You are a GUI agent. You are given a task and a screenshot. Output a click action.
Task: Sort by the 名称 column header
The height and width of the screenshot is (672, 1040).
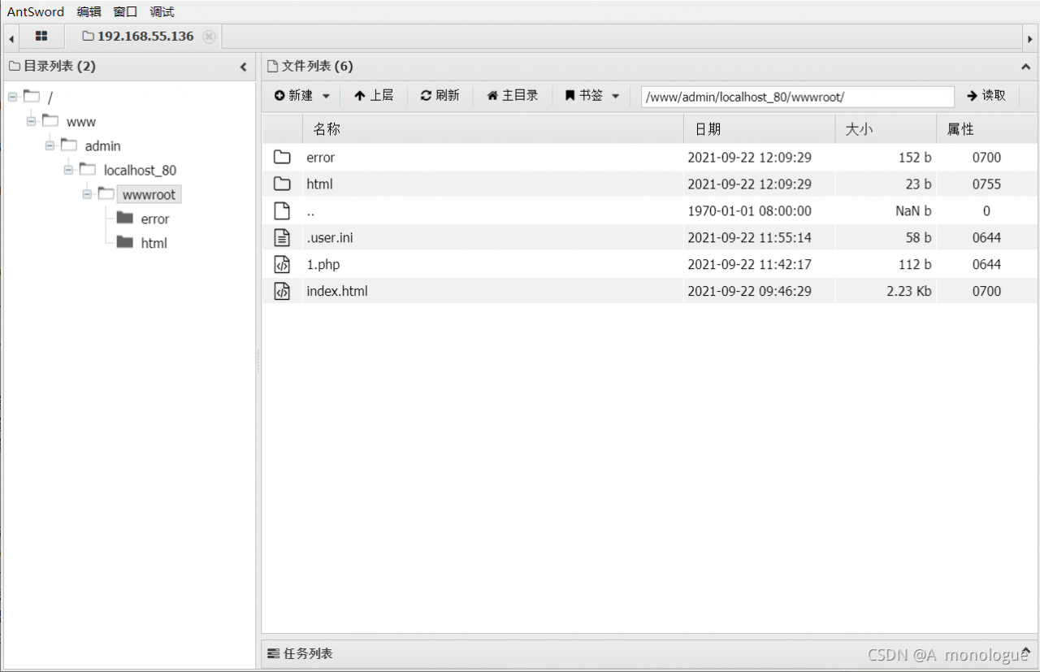tap(493, 129)
